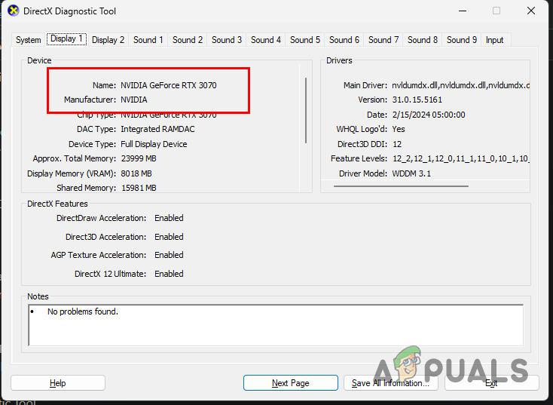Click the Help button

coord(58,383)
